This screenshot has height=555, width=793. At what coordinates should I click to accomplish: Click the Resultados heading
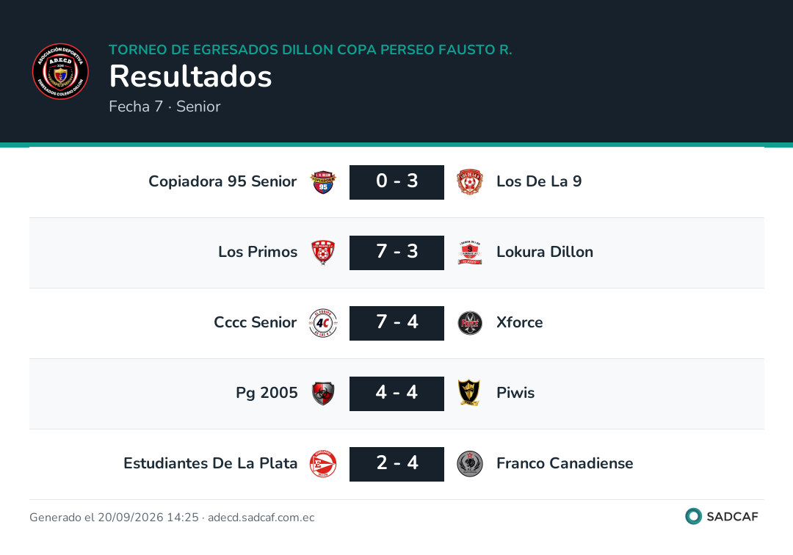click(191, 76)
